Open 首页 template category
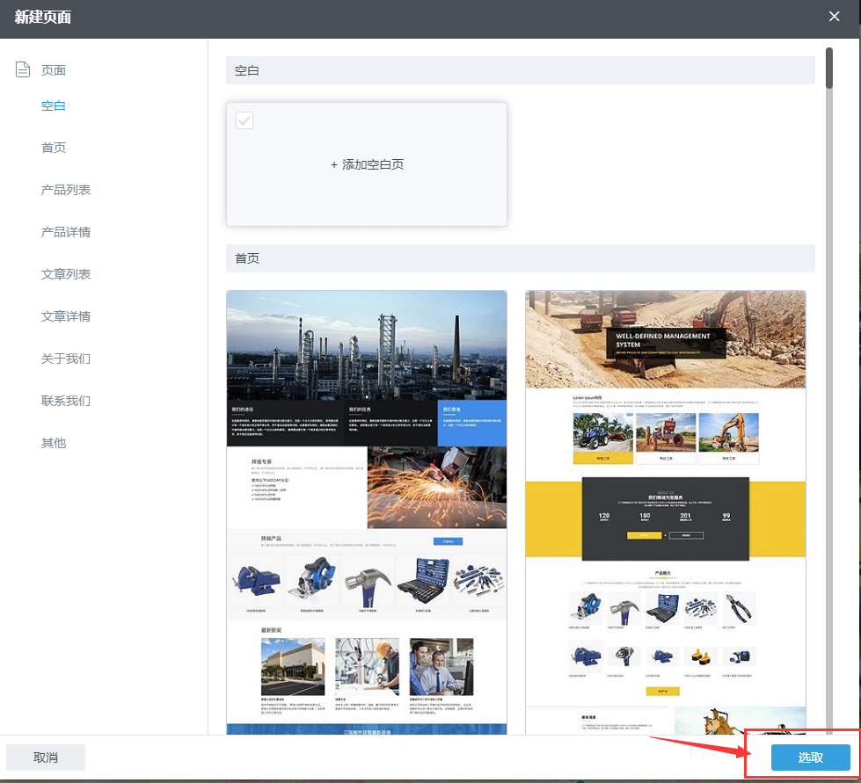Screen dimensions: 861x783 [54, 148]
